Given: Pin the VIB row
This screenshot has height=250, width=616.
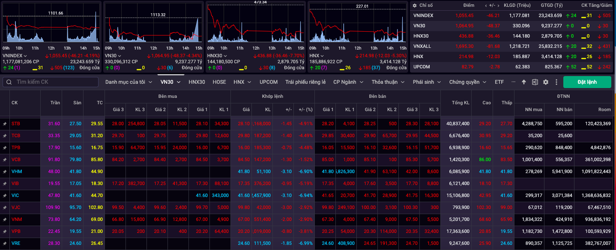Looking at the screenshot, I should click(5, 183).
